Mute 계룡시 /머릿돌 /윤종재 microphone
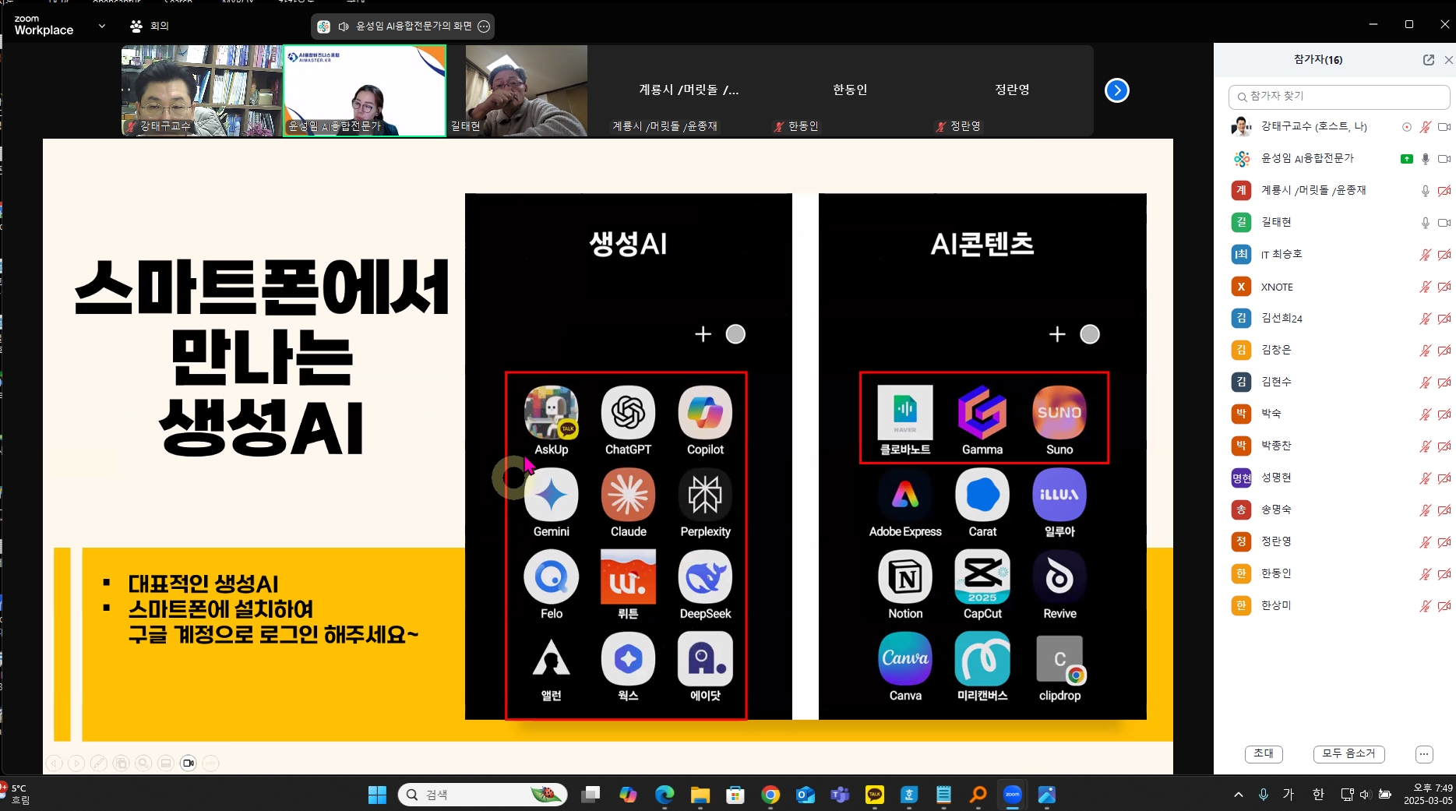1456x811 pixels. pyautogui.click(x=1426, y=191)
